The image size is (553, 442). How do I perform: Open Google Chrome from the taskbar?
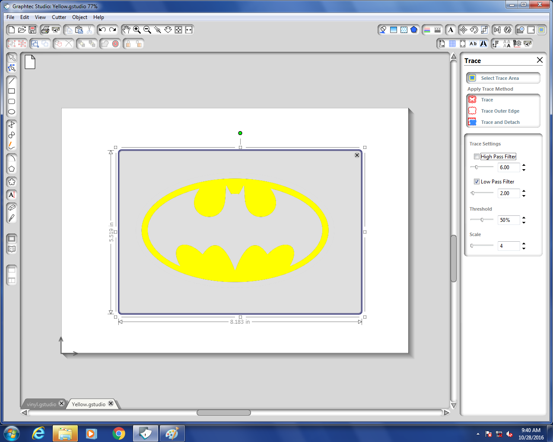tap(119, 433)
